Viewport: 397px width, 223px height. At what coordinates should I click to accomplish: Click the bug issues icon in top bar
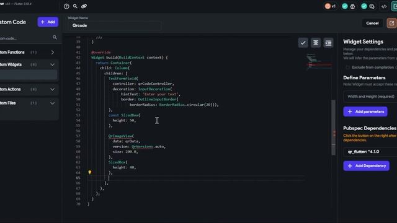(352, 7)
